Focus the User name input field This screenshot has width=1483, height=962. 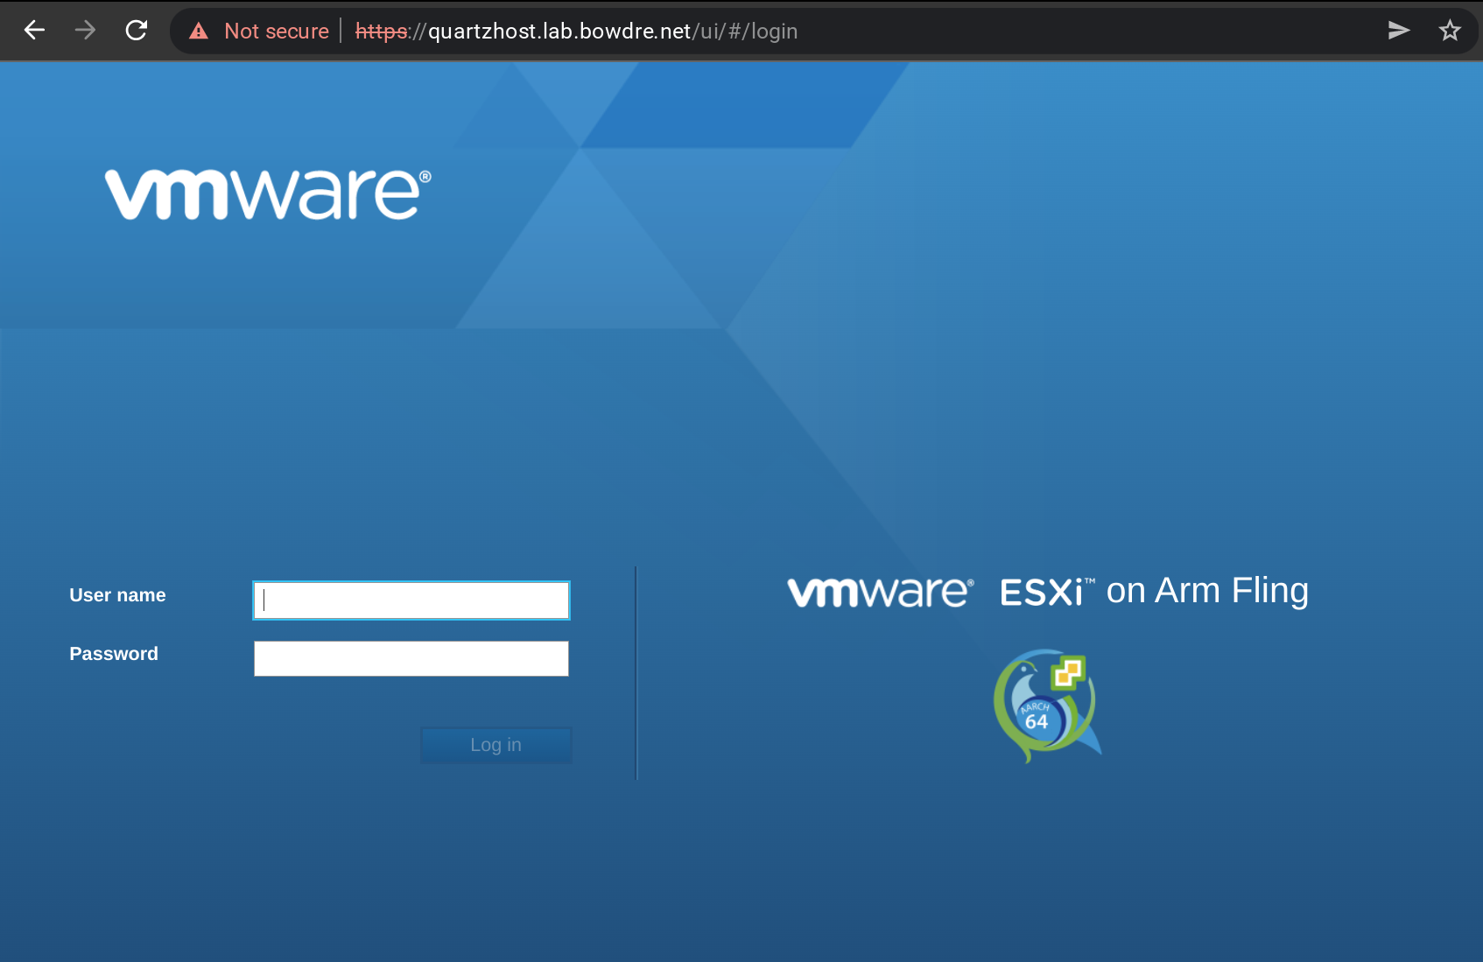tap(411, 600)
